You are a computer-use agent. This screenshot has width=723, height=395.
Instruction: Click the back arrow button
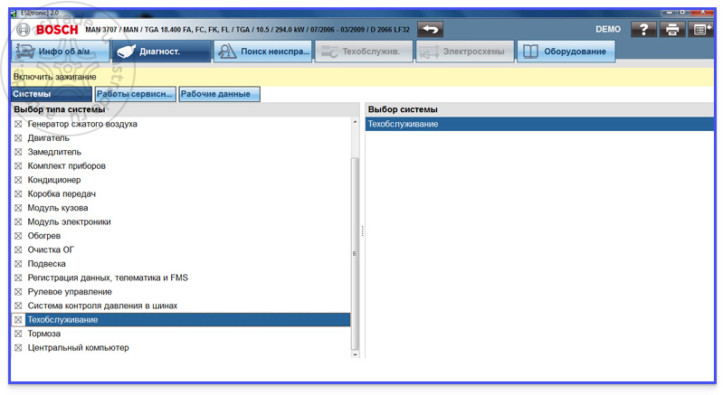click(430, 30)
